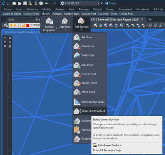The image size is (165, 155).
Task: Click the red C-TOPO layer color swatch
Action: (x=28, y=26)
